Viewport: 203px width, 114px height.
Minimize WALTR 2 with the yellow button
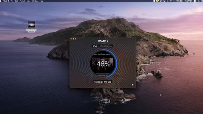(73, 39)
